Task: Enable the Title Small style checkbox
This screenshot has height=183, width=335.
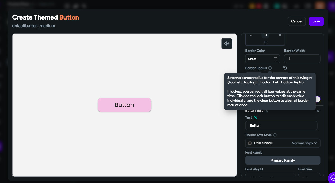Action: click(x=250, y=143)
